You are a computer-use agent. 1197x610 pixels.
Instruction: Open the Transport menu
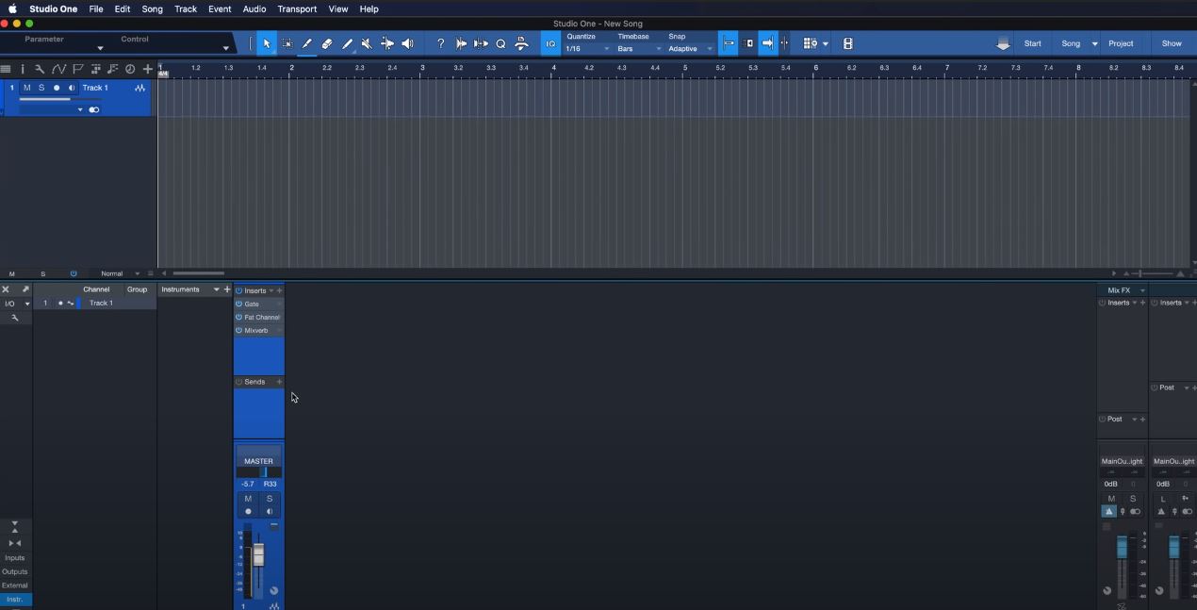pyautogui.click(x=297, y=8)
